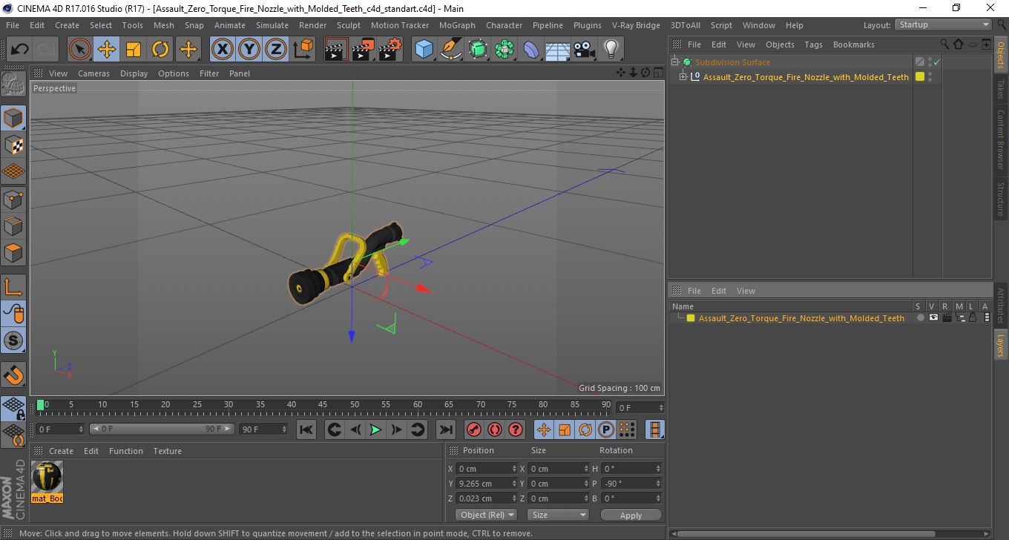Screen dimensions: 1009x540
Task: Switch the coordinate system icon
Action: pos(303,50)
